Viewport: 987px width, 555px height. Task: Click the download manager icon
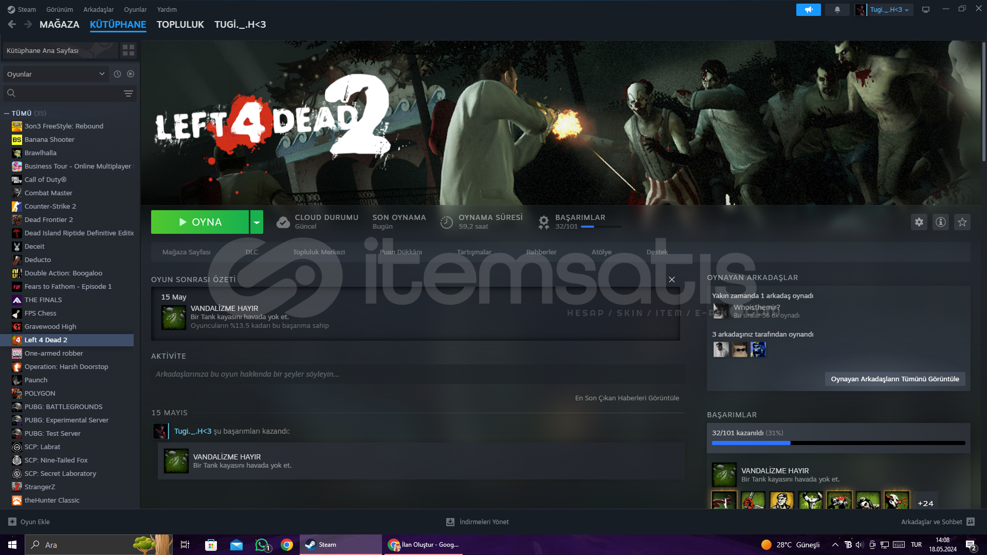coord(450,522)
